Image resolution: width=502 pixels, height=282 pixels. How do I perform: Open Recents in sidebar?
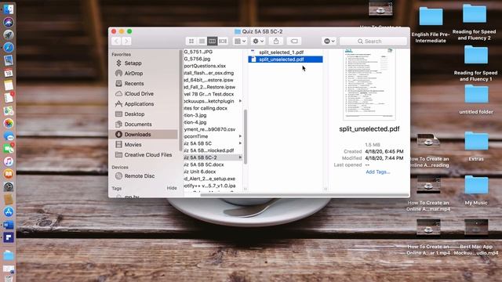134,84
